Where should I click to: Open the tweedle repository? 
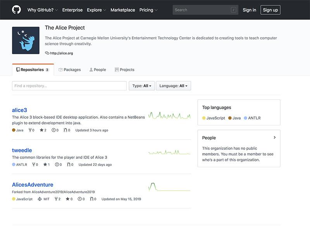click(x=22, y=150)
